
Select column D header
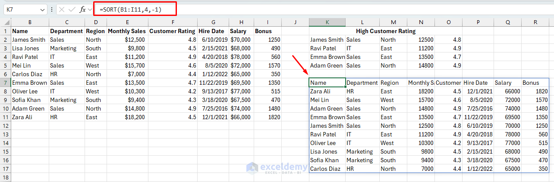tap(95, 22)
